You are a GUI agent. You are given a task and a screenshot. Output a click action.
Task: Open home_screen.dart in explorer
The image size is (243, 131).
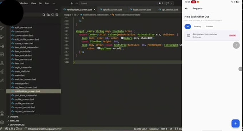(24, 43)
